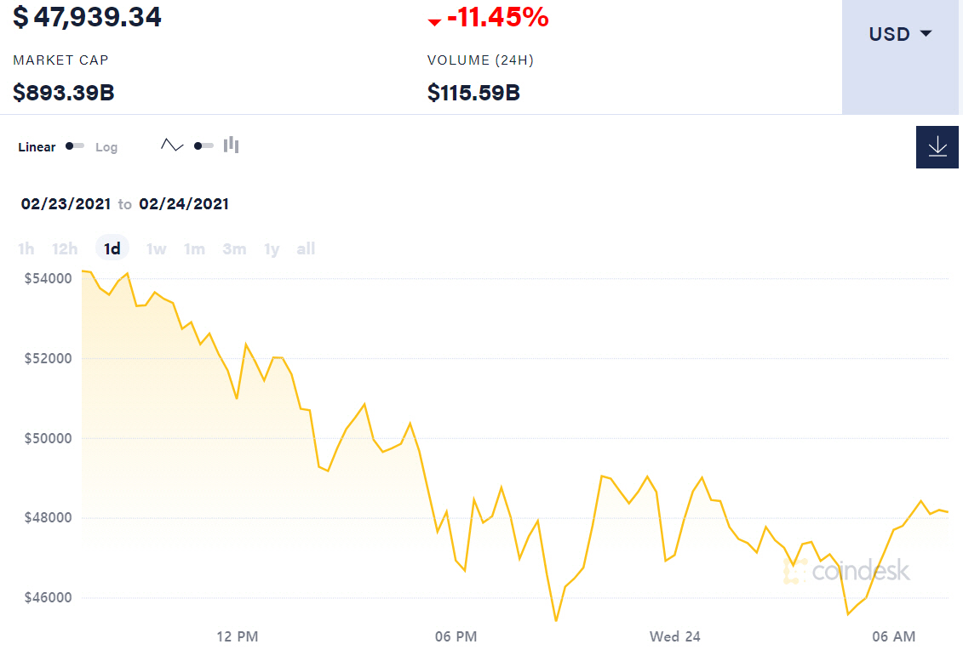
Task: Show the 1y time range
Action: [272, 248]
